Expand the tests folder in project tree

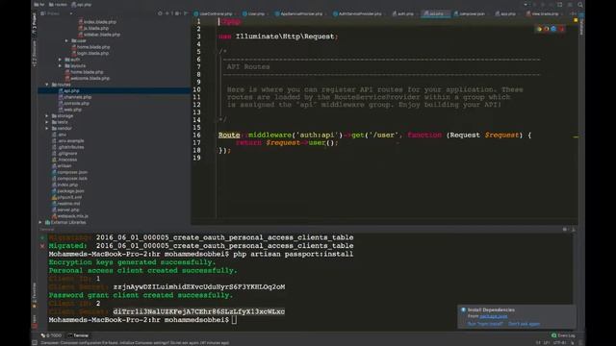coord(47,122)
